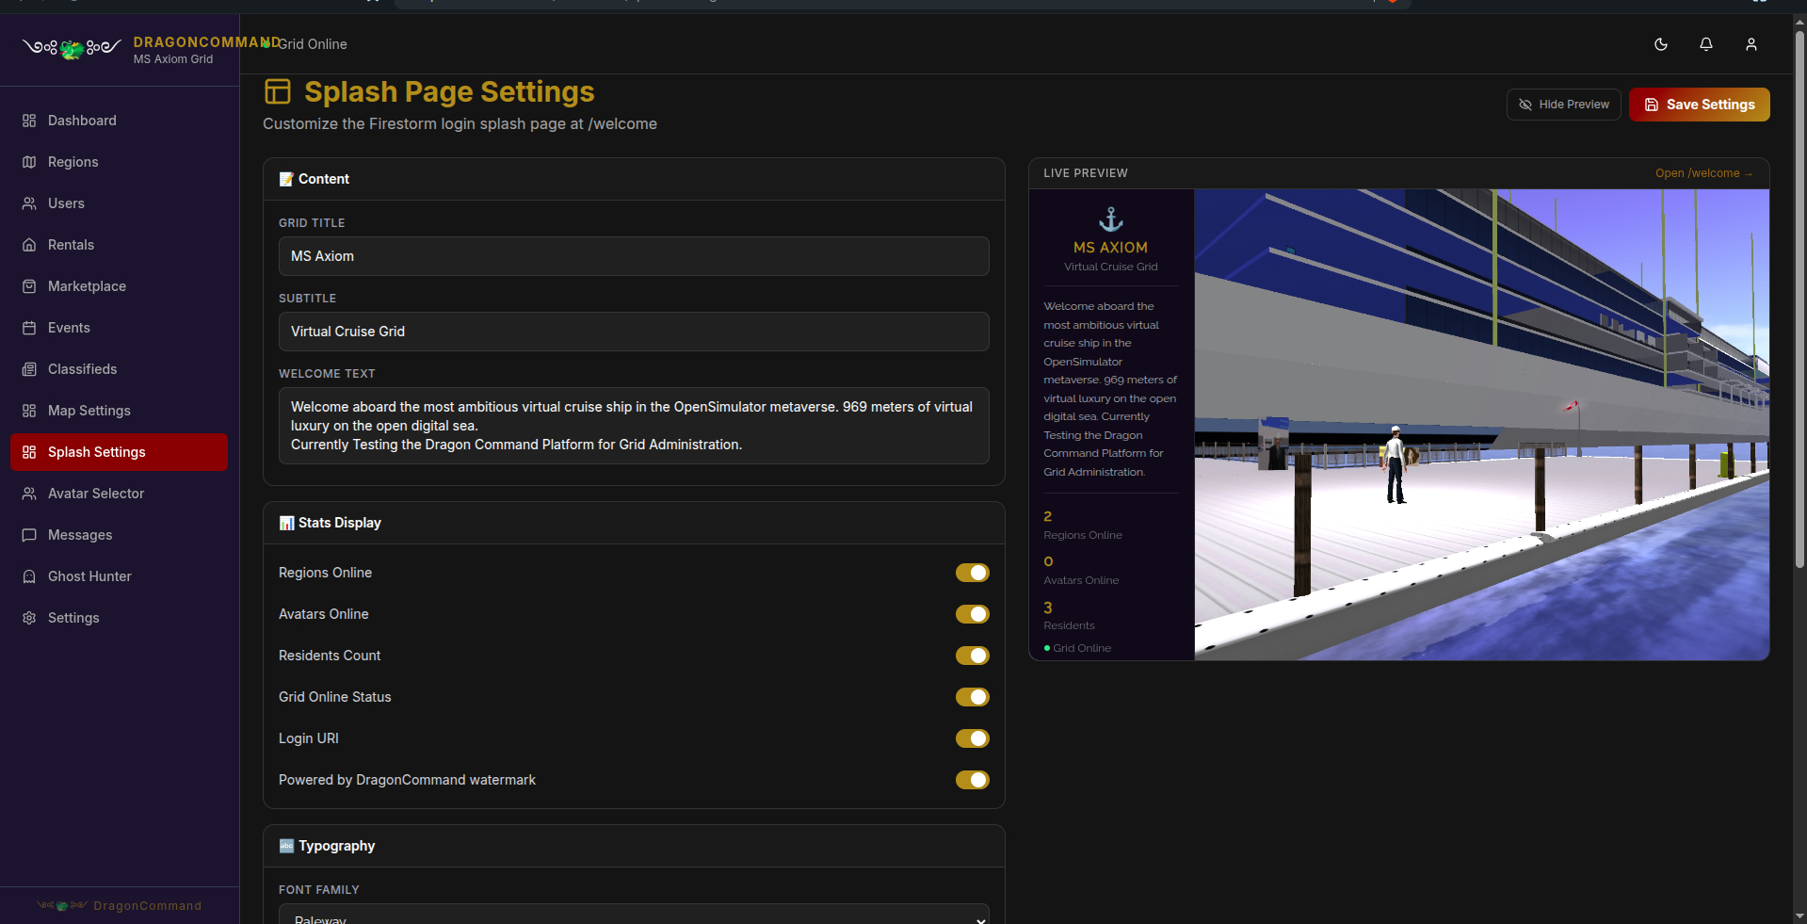Disable the Regions Online toggle
This screenshot has height=924, width=1807.
click(x=973, y=573)
